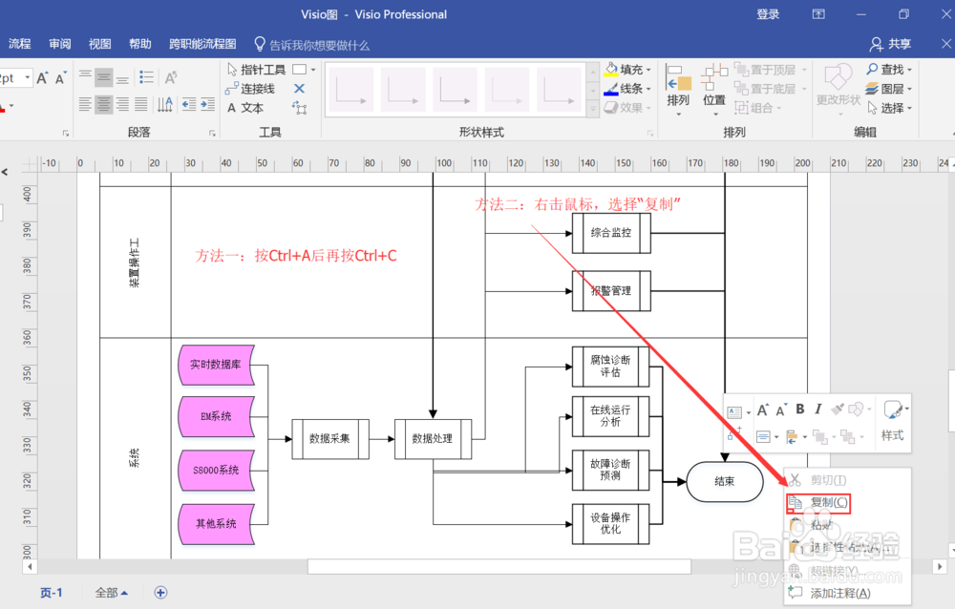This screenshot has width=955, height=609.
Task: Expand the shape styles gallery
Action: click(593, 109)
